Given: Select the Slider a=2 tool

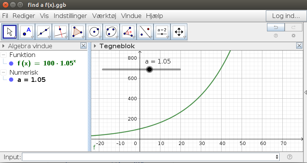Looking at the screenshot, I should [x=162, y=32].
